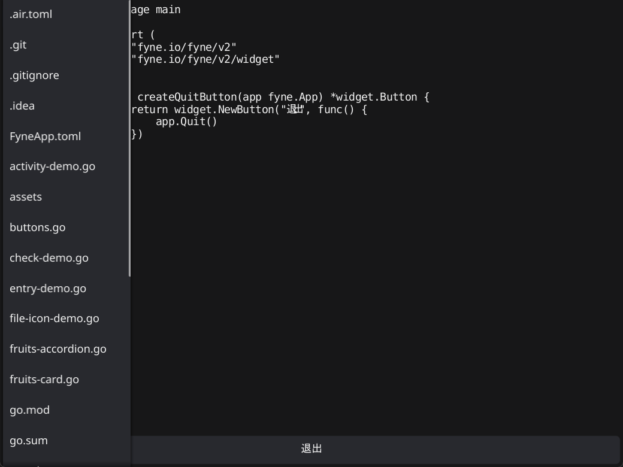Image resolution: width=623 pixels, height=467 pixels.
Task: Open the .idea folder entry
Action: (23, 106)
